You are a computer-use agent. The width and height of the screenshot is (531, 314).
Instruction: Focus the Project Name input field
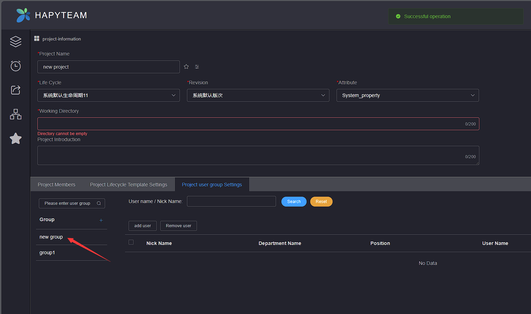tap(109, 67)
